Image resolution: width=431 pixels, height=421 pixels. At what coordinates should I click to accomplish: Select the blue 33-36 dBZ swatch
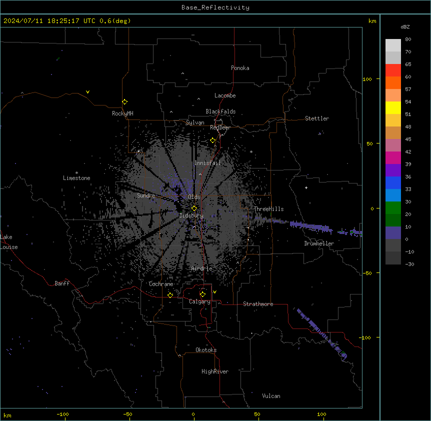tap(393, 182)
